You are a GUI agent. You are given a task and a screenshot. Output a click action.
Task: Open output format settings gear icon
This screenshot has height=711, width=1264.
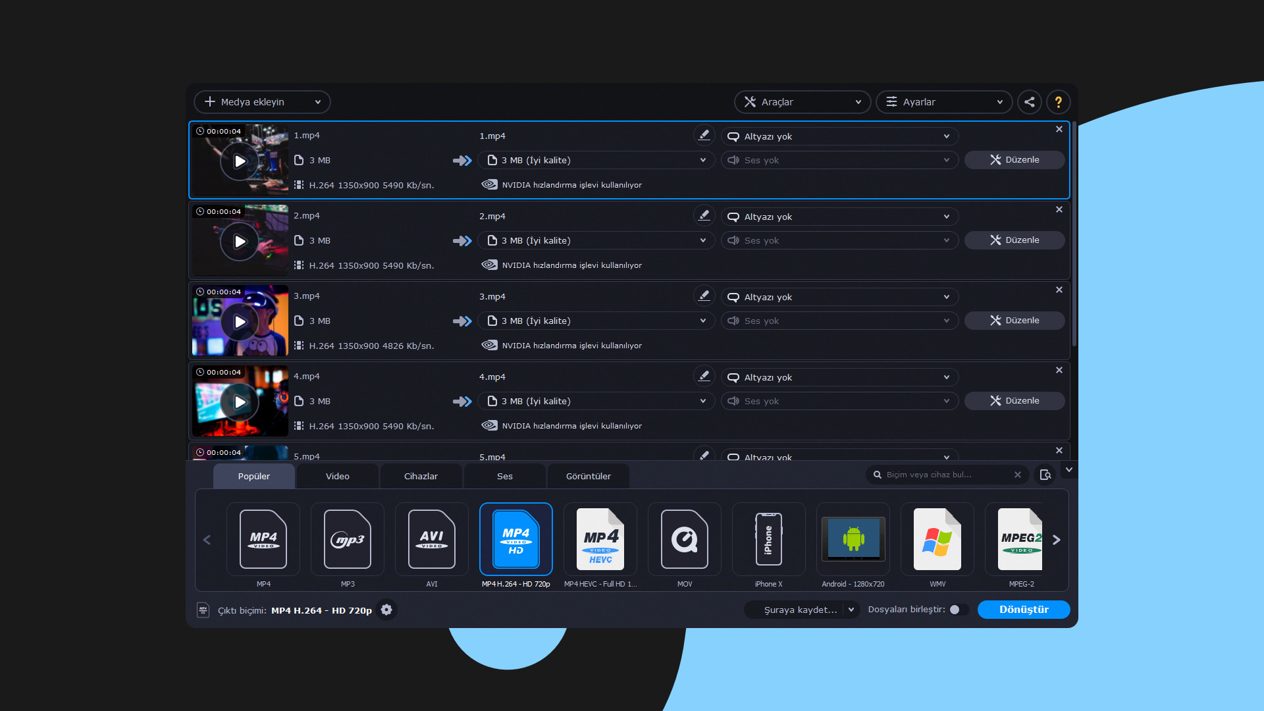[386, 610]
